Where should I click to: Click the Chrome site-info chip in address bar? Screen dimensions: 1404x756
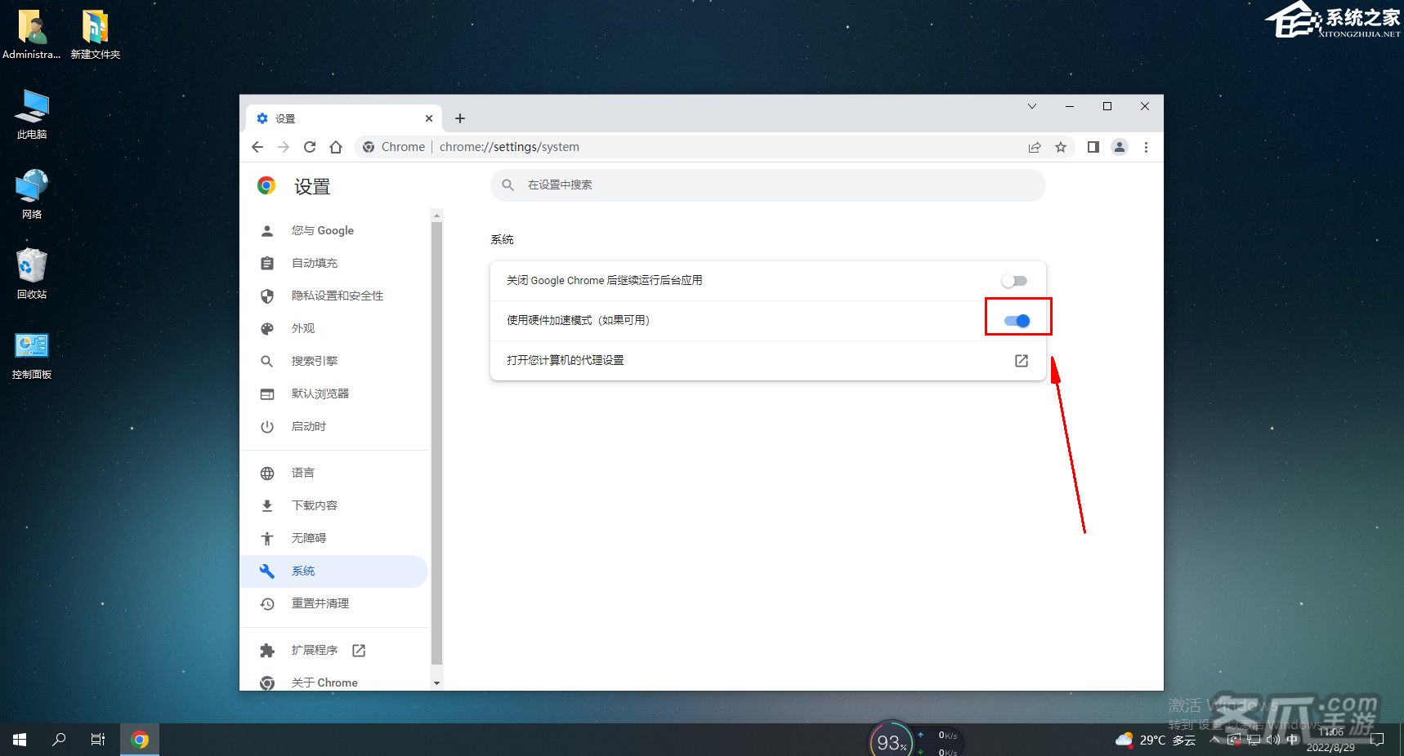[394, 147]
